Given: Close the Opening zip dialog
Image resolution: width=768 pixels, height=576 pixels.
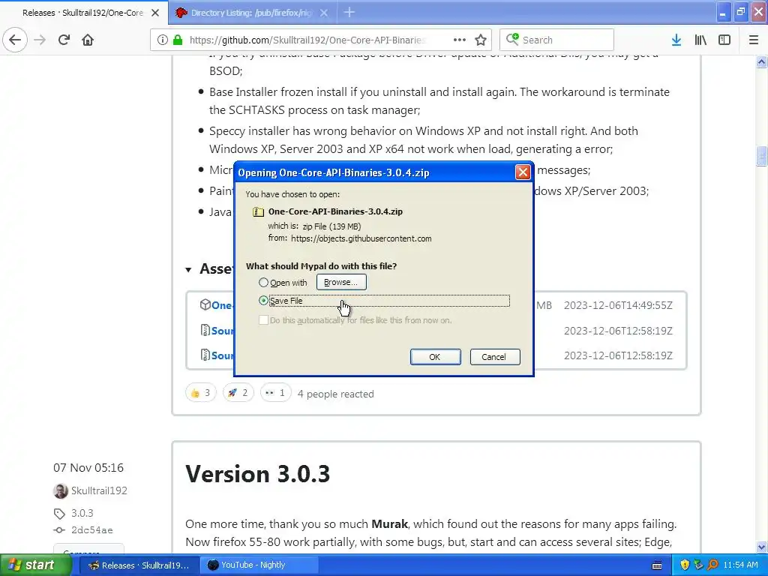Looking at the screenshot, I should click(x=523, y=172).
